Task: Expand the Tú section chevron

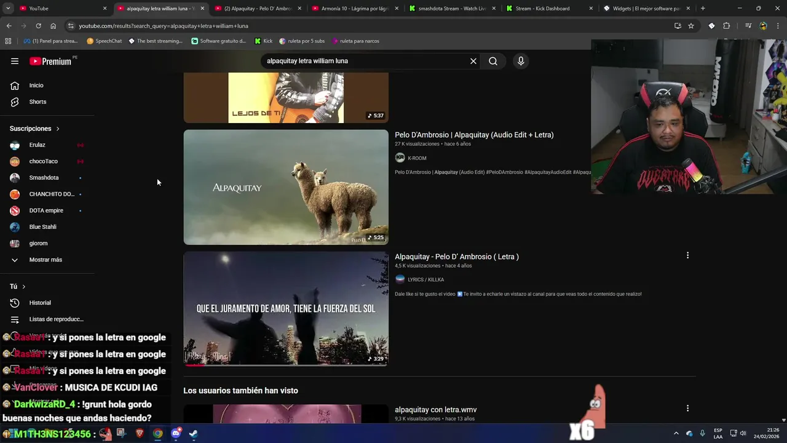Action: click(24, 287)
